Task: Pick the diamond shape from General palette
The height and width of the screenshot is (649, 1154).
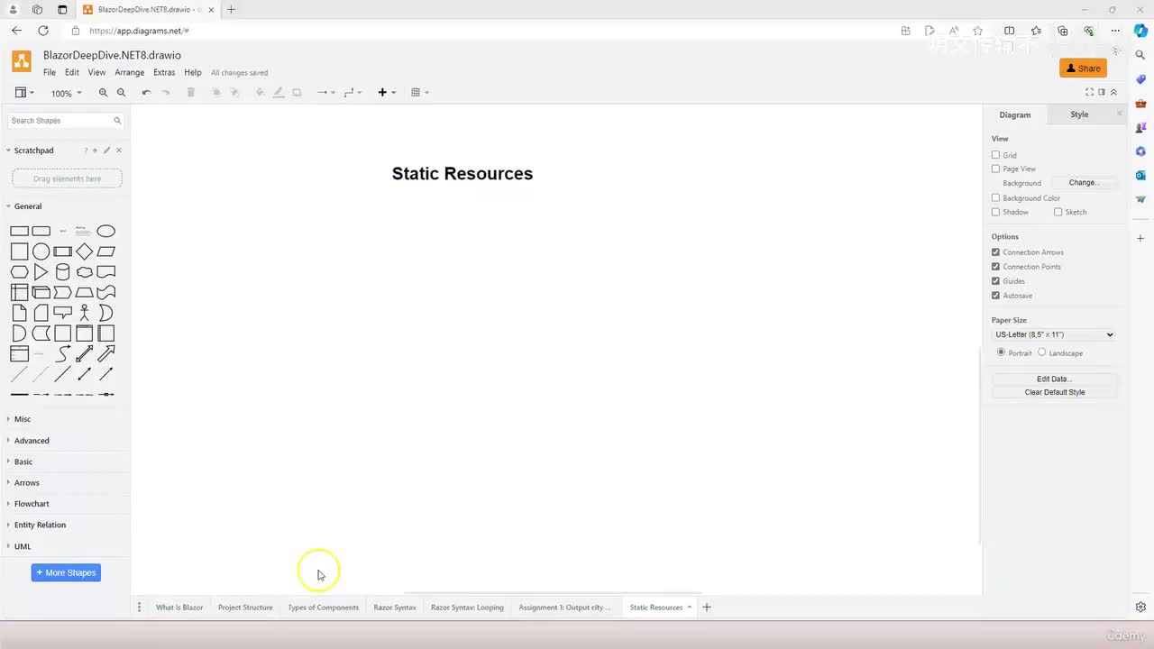Action: [x=84, y=251]
